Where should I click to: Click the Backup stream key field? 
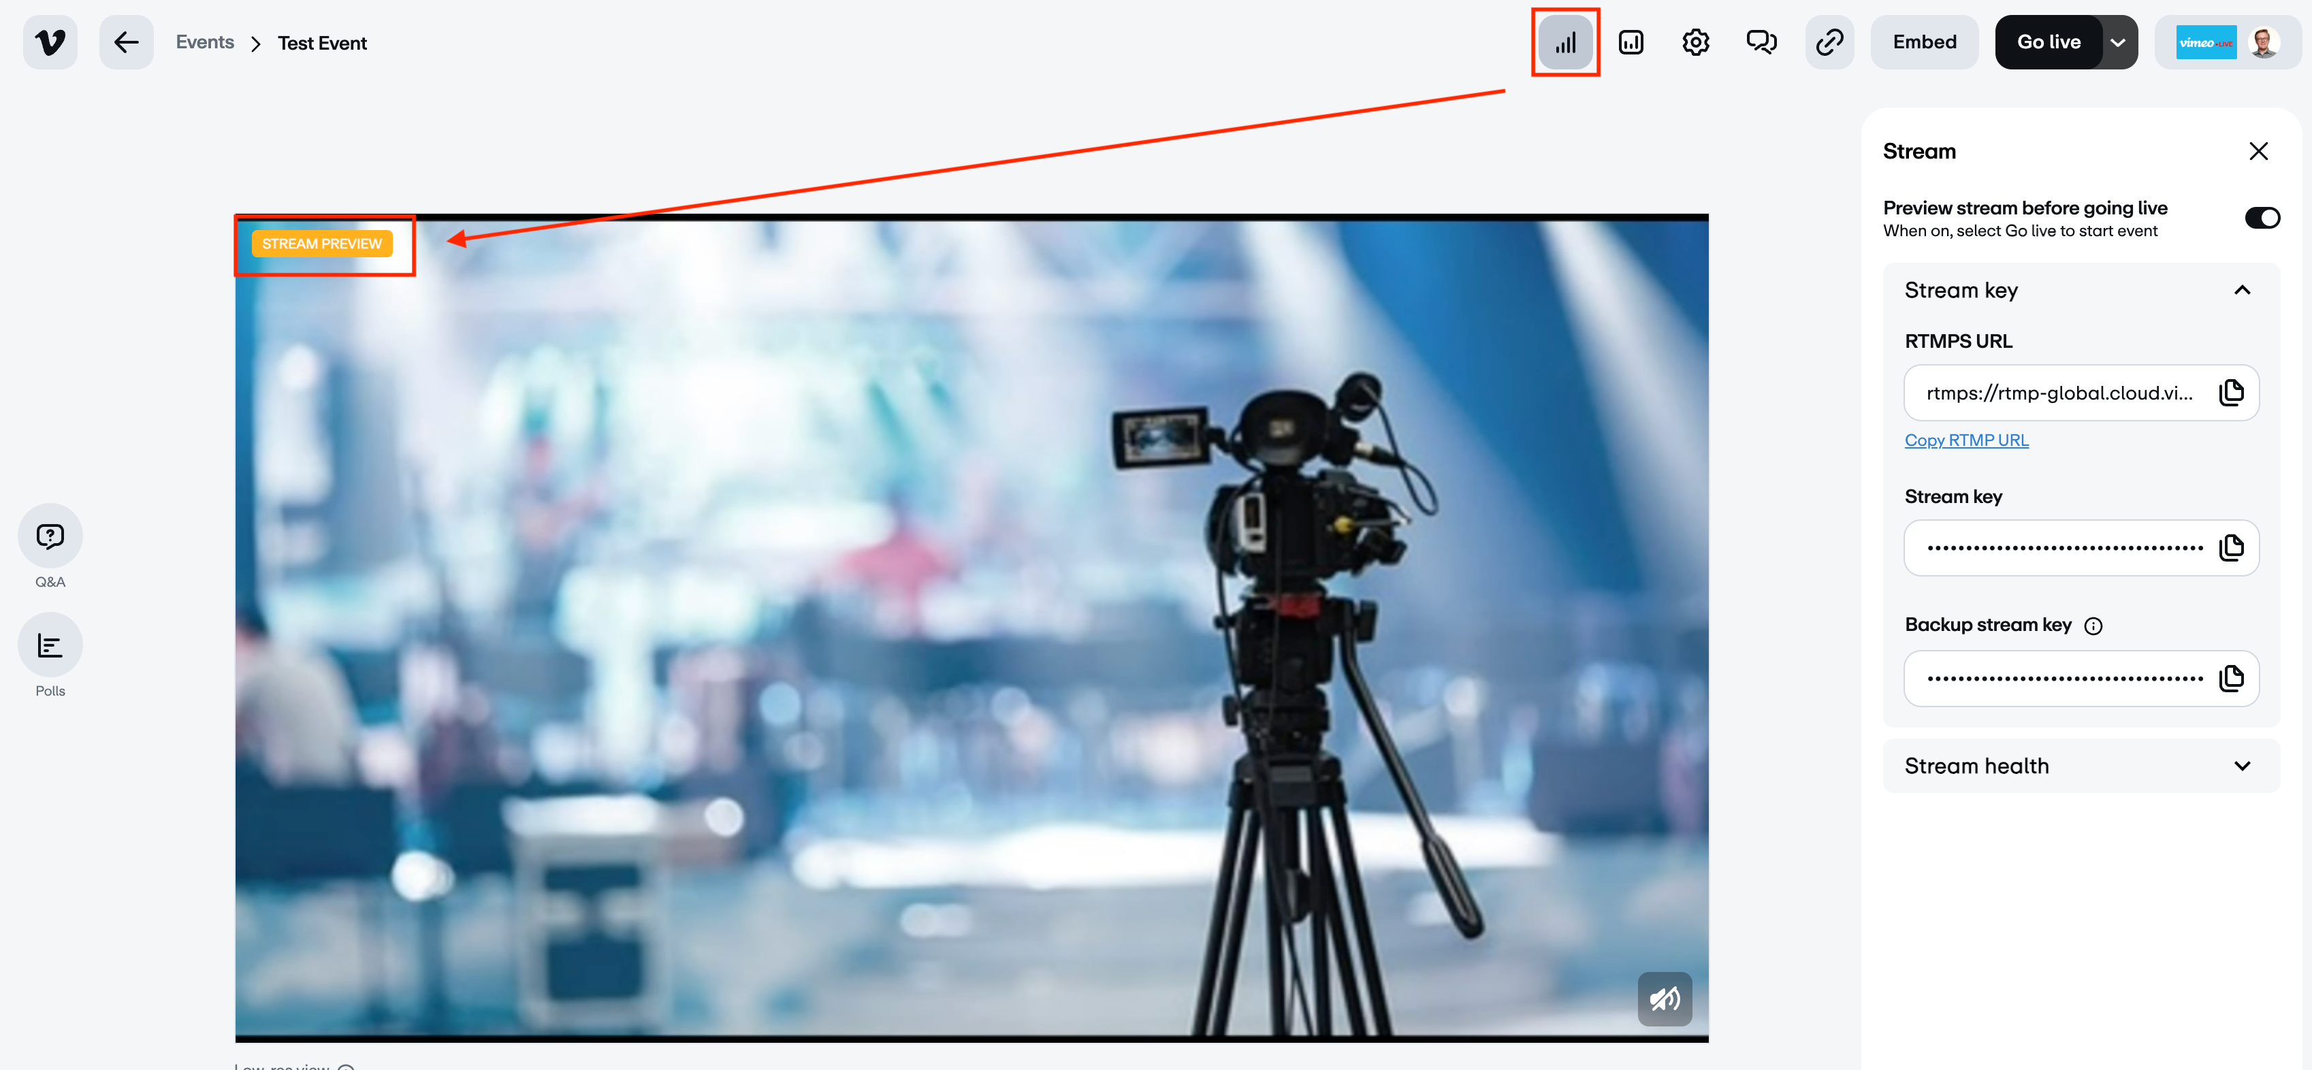coord(2081,678)
